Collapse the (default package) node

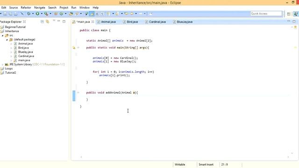(x=7, y=40)
